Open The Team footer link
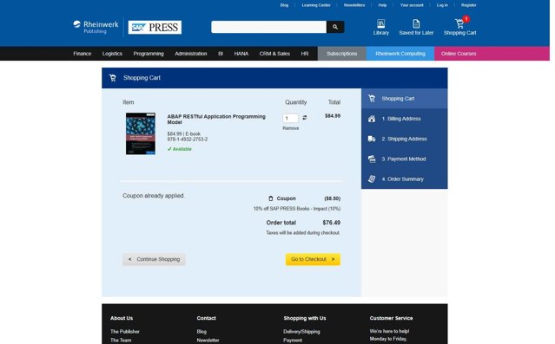Viewport: 555px width, 344px height. [x=121, y=341]
